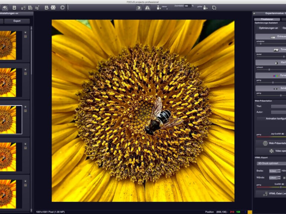Click the Optimierungen an button
The height and width of the screenshot is (214, 286).
268,28
